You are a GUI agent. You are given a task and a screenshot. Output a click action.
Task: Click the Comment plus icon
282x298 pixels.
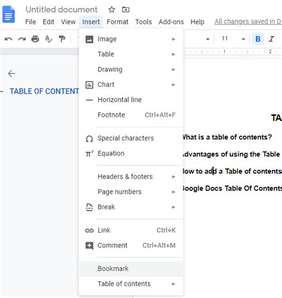tap(89, 246)
